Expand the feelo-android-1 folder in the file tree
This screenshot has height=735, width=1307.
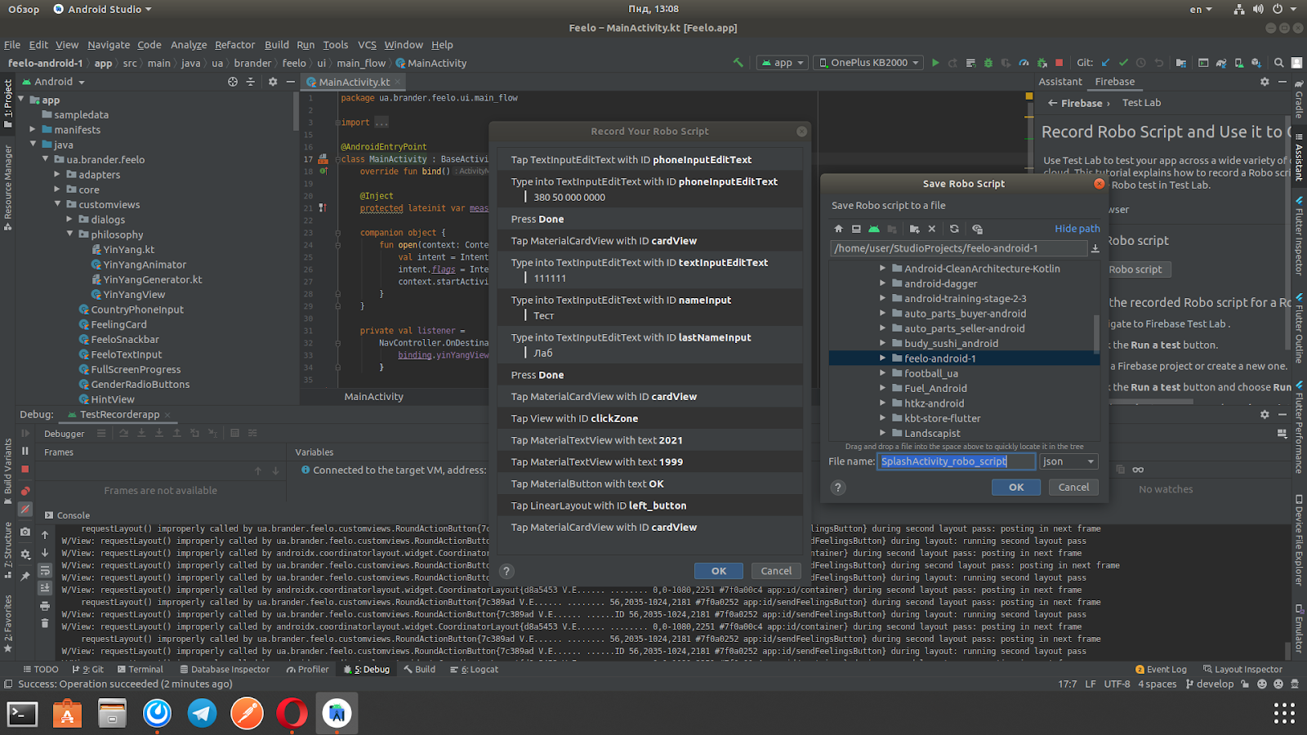(882, 359)
